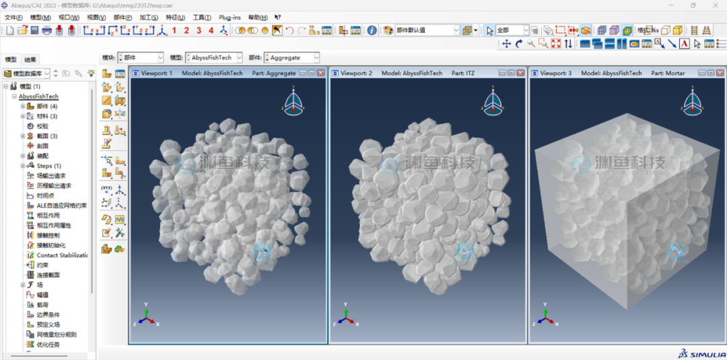This screenshot has width=727, height=360.
Task: Select the pan view tool
Action: click(x=507, y=44)
